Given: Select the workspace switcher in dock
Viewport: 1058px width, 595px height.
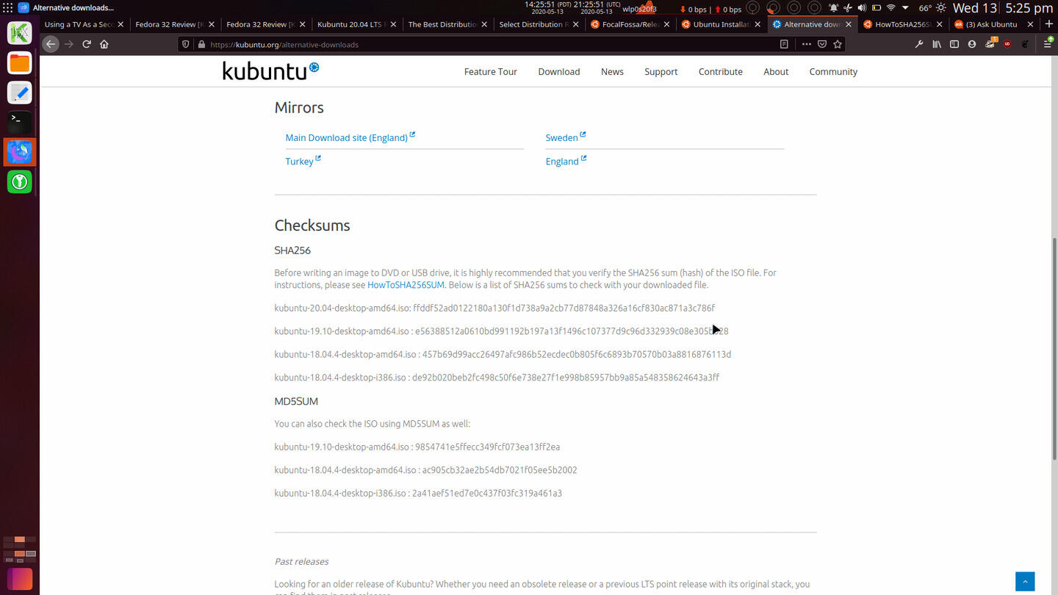Looking at the screenshot, I should 20,548.
